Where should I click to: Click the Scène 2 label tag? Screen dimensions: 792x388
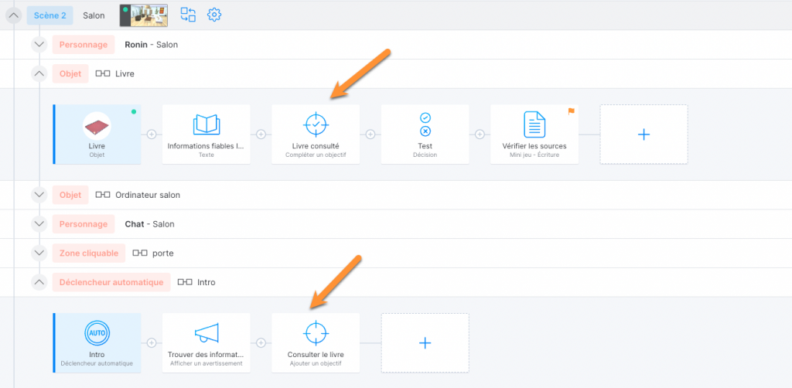[x=50, y=15]
